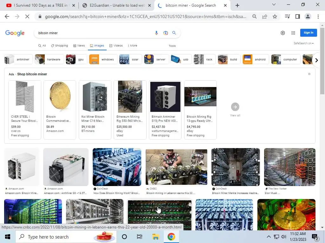Filter by gpu chip
Screen dimensions: 325x243
[76, 59]
